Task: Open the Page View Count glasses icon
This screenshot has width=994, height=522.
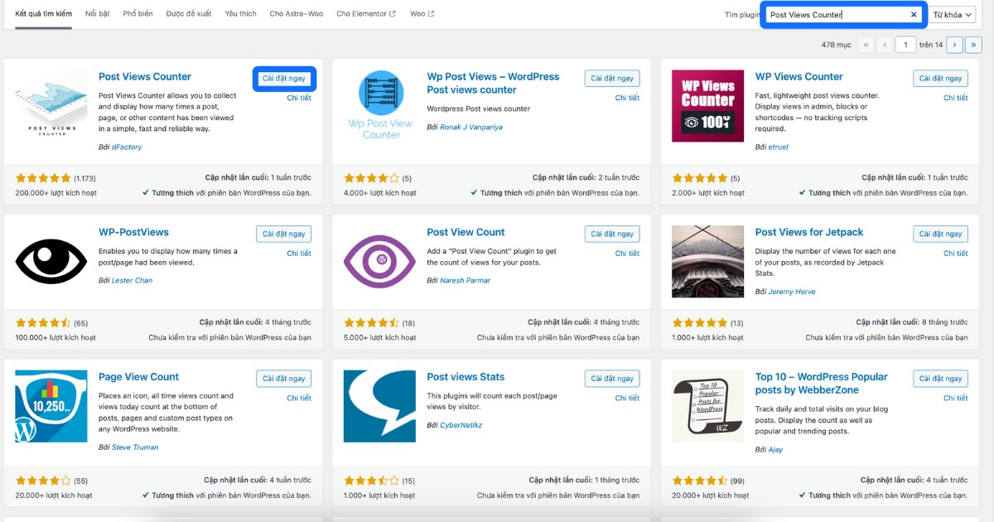Action: pos(51,406)
